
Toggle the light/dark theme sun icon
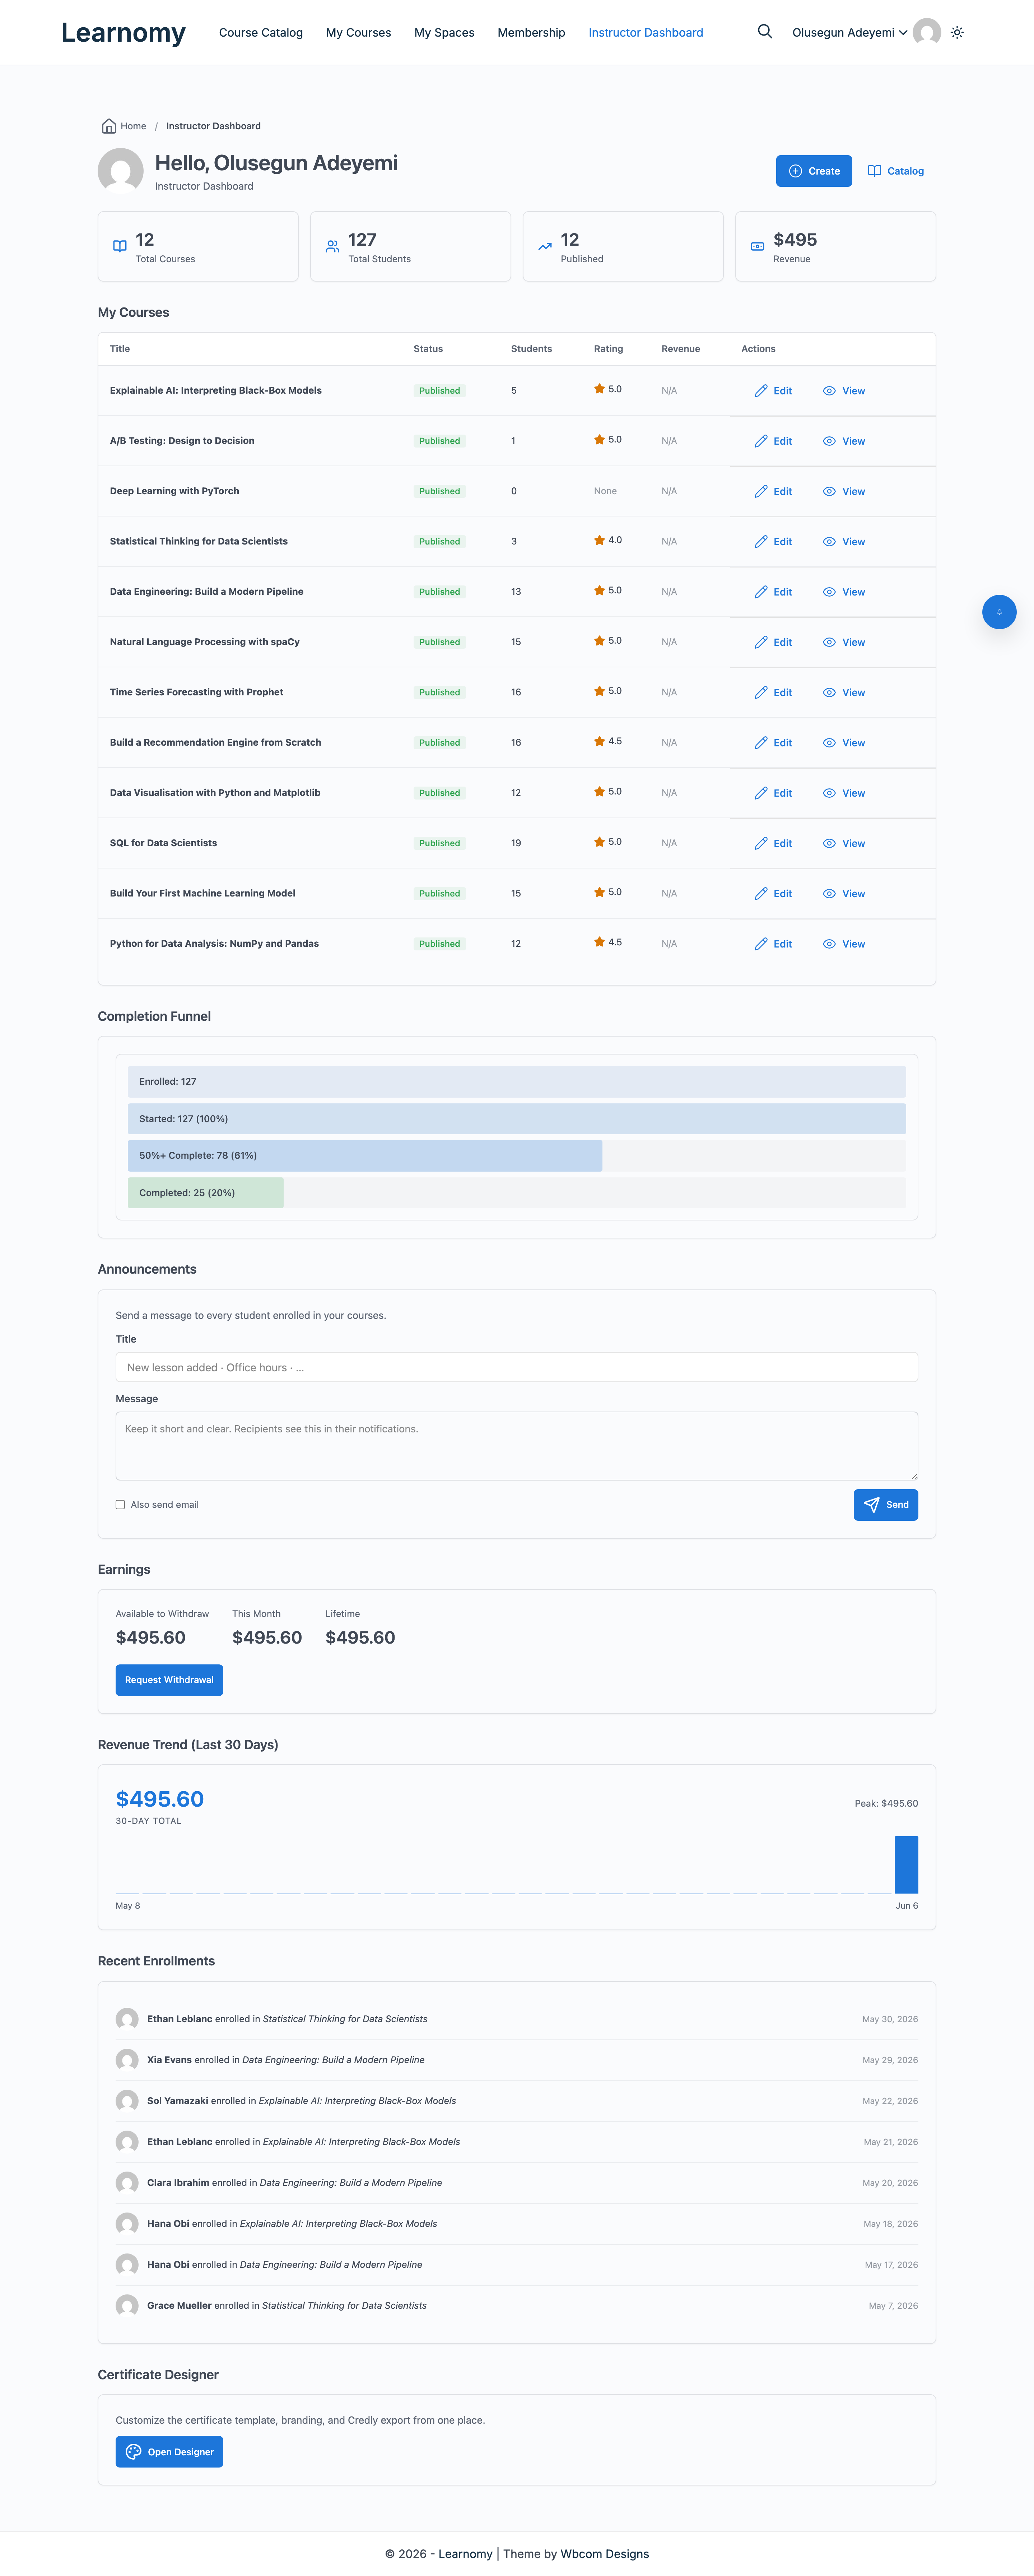click(957, 32)
